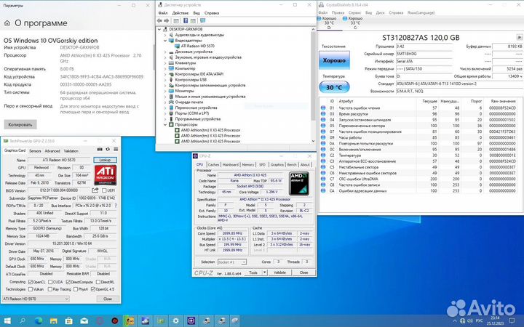Open the CPU-Z Tools dropdown arrow
524x327 pixels.
click(x=265, y=272)
